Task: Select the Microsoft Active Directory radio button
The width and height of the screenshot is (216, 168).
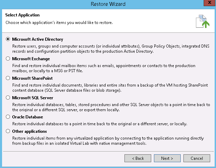Action: click(x=8, y=39)
